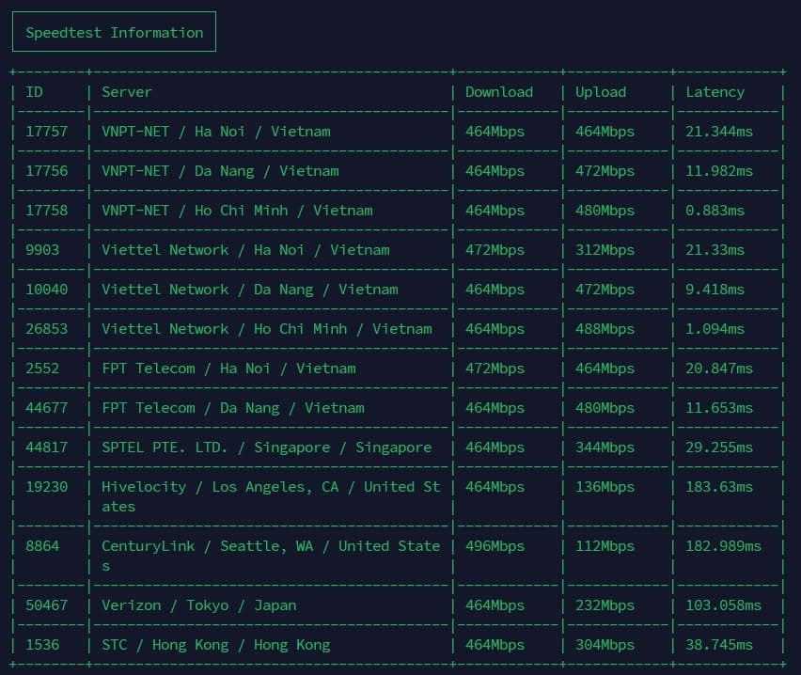Select server ID 44817
Screen dimensions: 801x675
[46, 447]
